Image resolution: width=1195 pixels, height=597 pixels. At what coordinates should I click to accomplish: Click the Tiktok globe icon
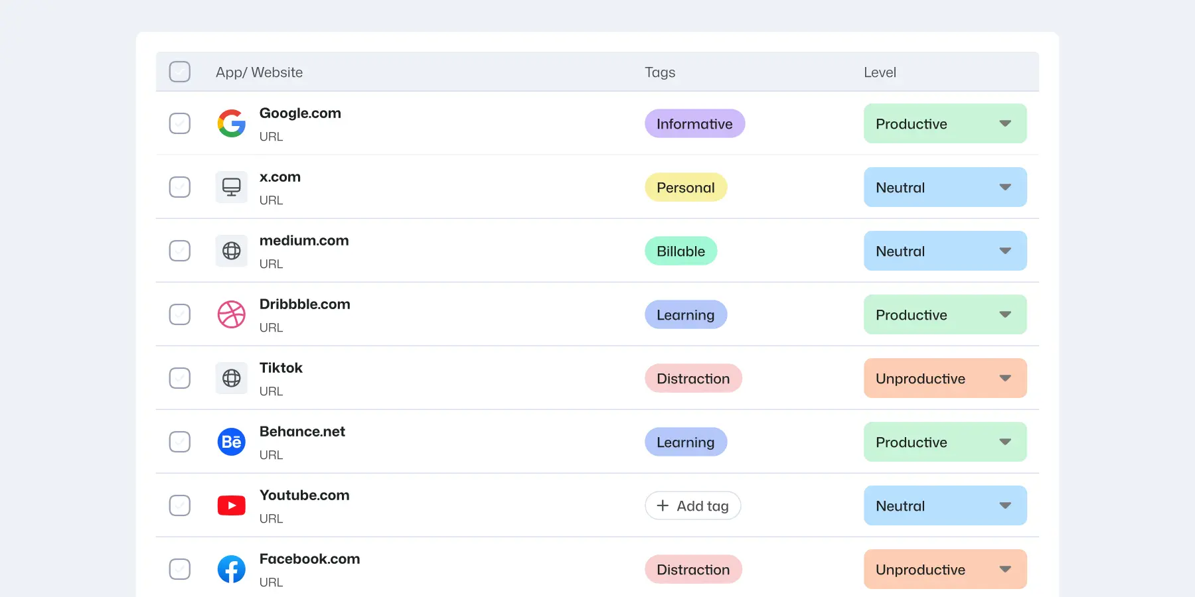[232, 378]
